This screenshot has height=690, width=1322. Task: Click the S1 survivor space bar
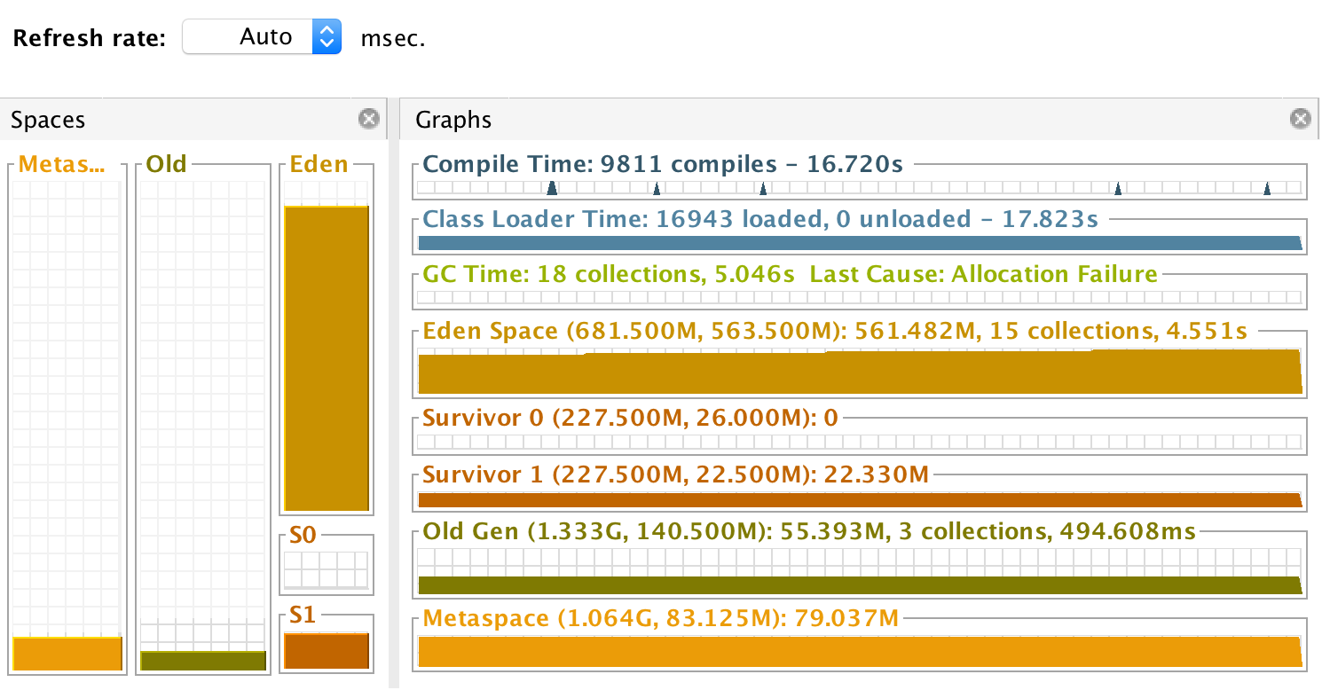pos(326,651)
